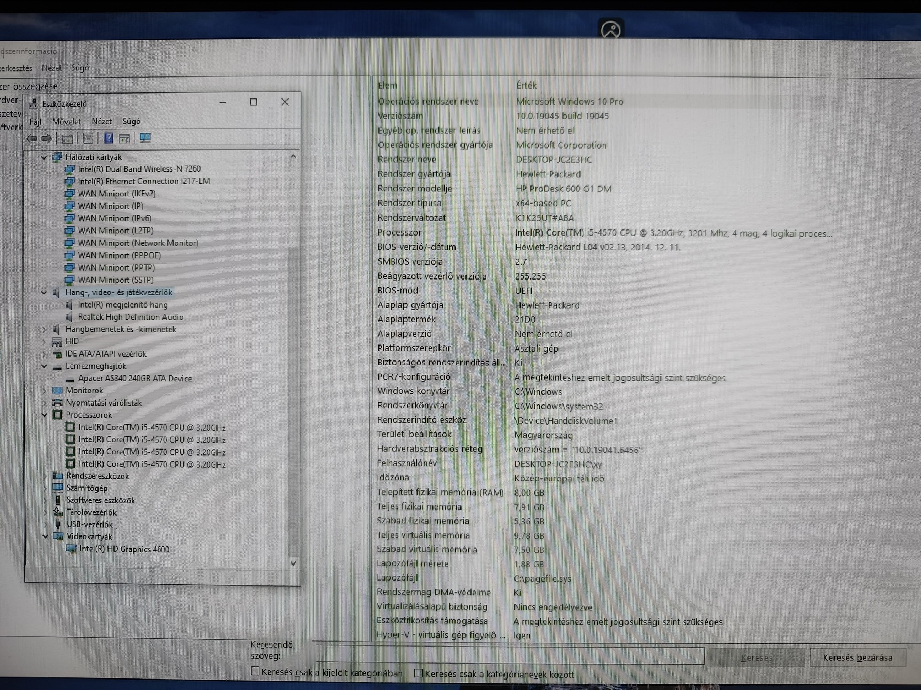Collapse the Processzorok tree node
Image resolution: width=921 pixels, height=690 pixels.
point(44,415)
